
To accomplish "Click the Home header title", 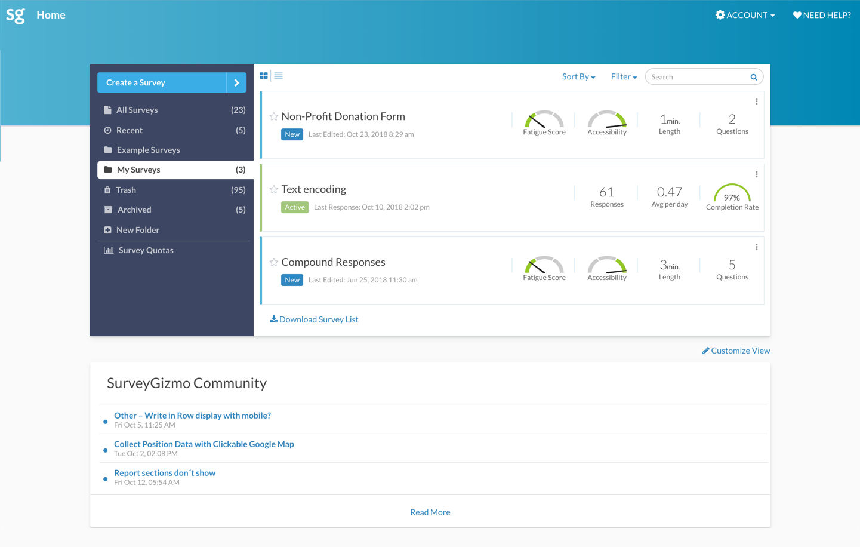I will (x=51, y=15).
